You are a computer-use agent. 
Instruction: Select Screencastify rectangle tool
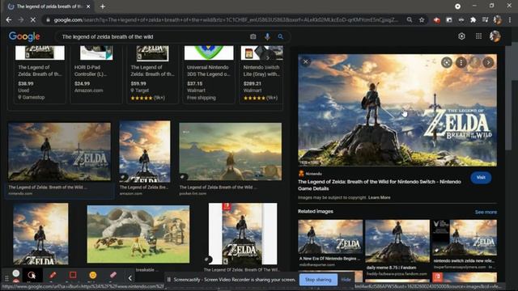[x=73, y=275]
